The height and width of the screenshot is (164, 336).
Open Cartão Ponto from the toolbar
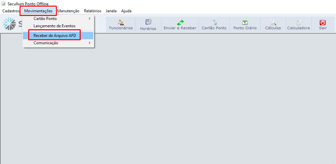pyautogui.click(x=214, y=23)
